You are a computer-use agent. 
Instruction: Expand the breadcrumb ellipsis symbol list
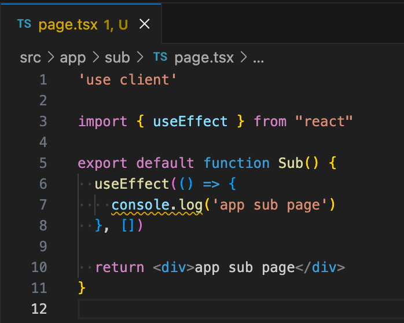click(x=258, y=60)
